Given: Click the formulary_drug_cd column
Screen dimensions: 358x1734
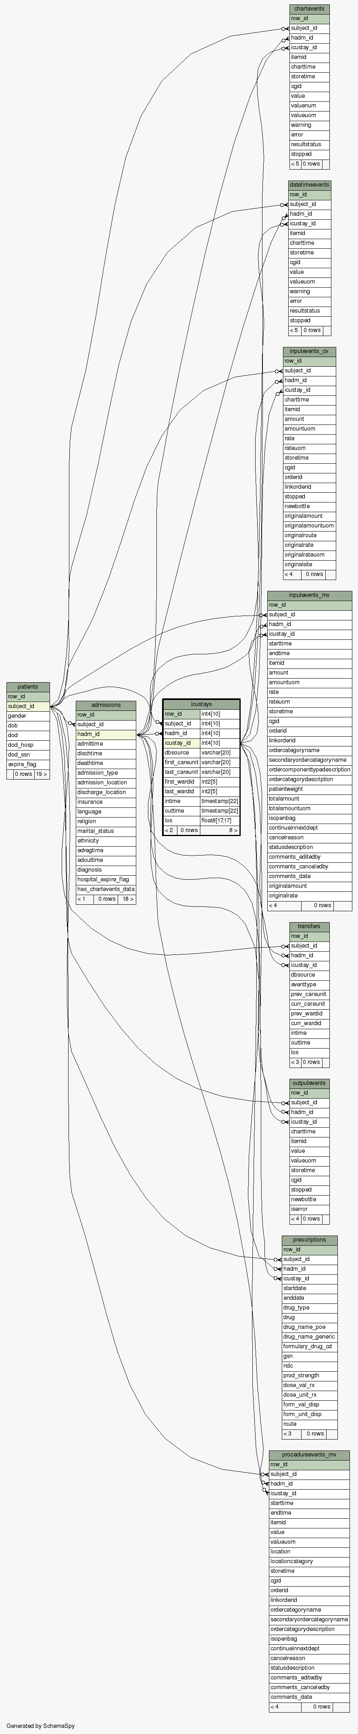Looking at the screenshot, I should [x=309, y=1346].
